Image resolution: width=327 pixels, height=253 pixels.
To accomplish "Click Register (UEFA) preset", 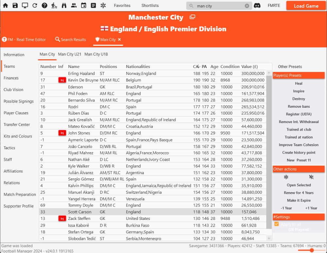I will 299,114.
